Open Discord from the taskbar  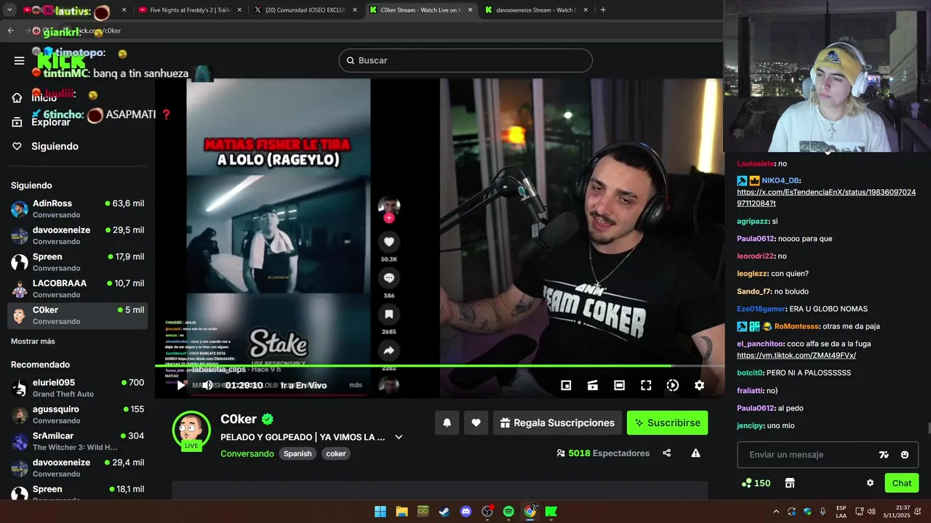pyautogui.click(x=465, y=511)
